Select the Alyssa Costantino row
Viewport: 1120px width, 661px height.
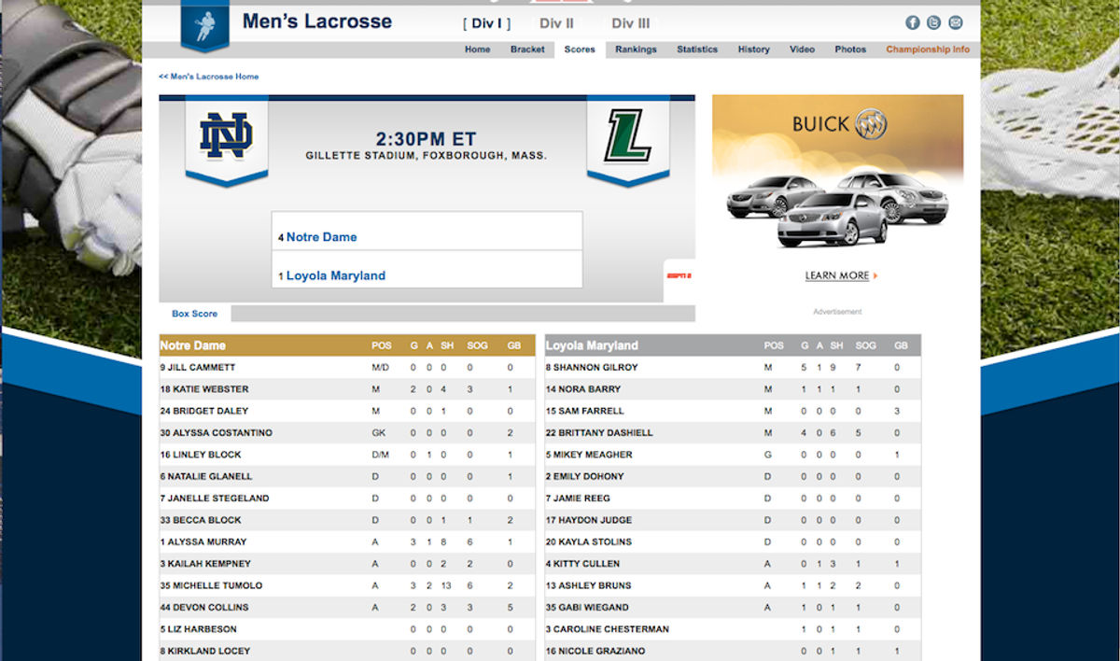coord(347,433)
